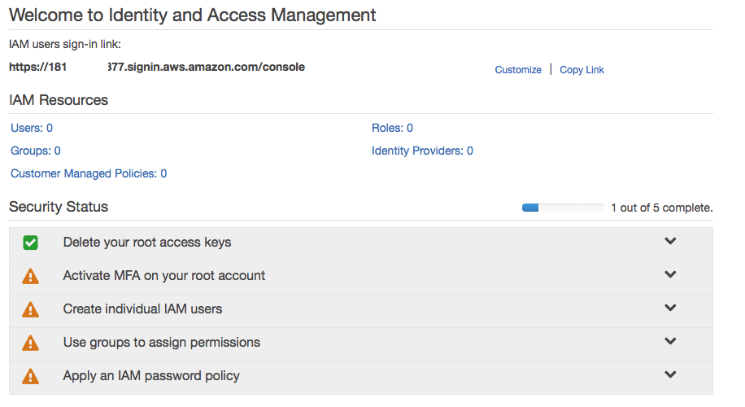Click the warning icon for Activate MFA

pos(30,276)
